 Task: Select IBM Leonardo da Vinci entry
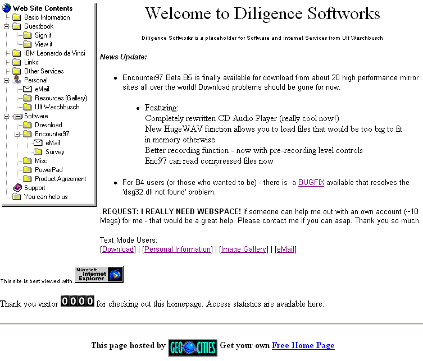coord(54,53)
